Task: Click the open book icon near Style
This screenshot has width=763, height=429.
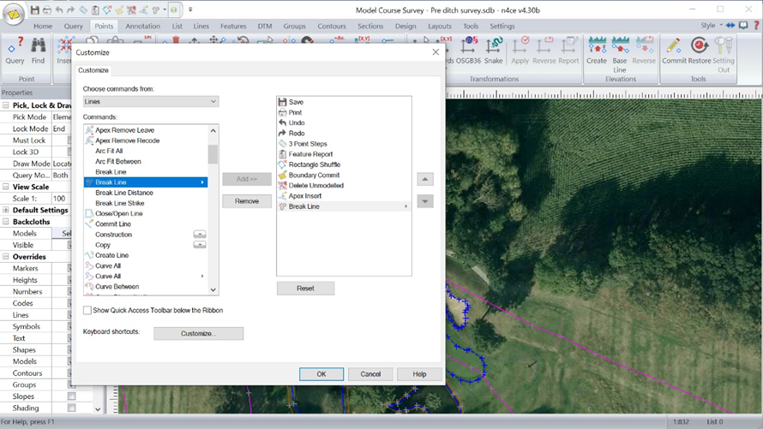Action: [x=743, y=26]
